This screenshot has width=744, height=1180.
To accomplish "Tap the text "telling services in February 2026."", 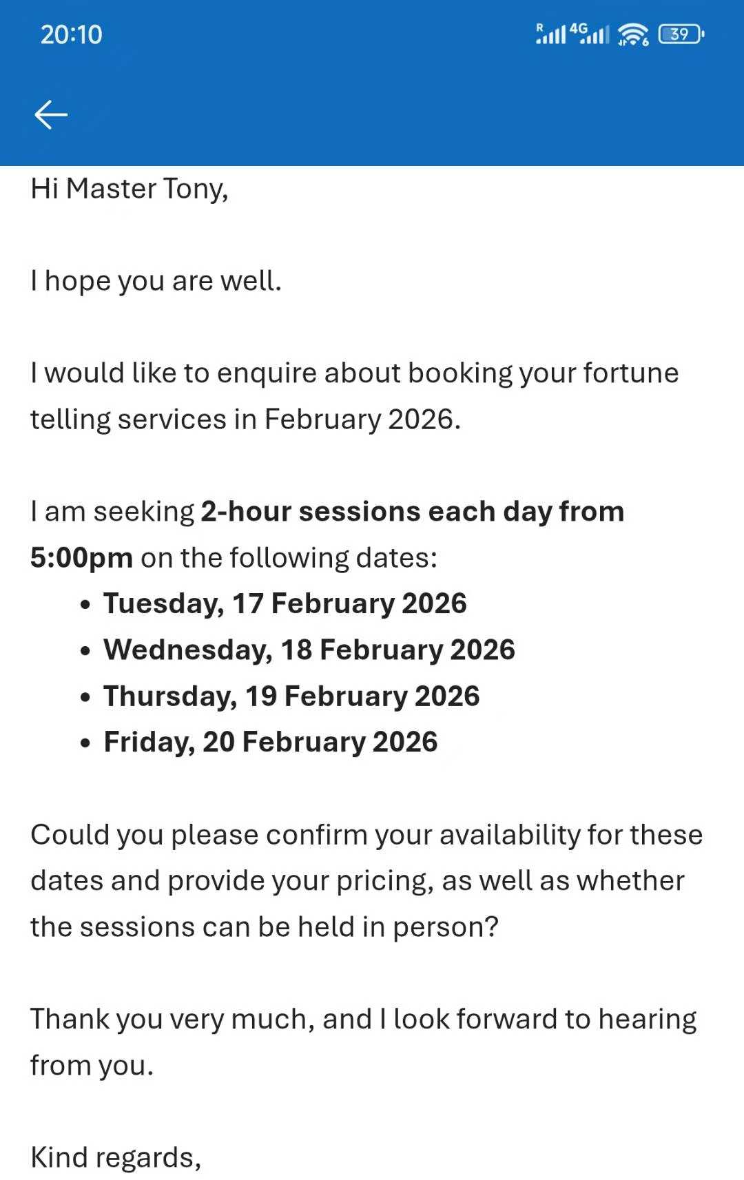I will click(x=245, y=419).
